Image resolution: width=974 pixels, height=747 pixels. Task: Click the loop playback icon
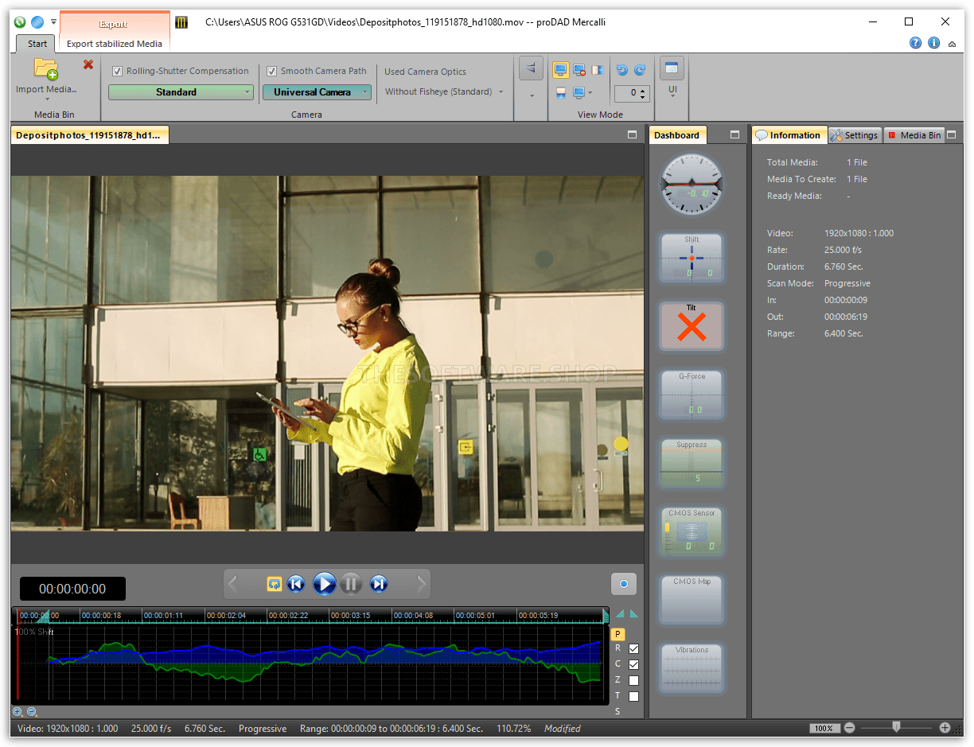click(x=274, y=584)
